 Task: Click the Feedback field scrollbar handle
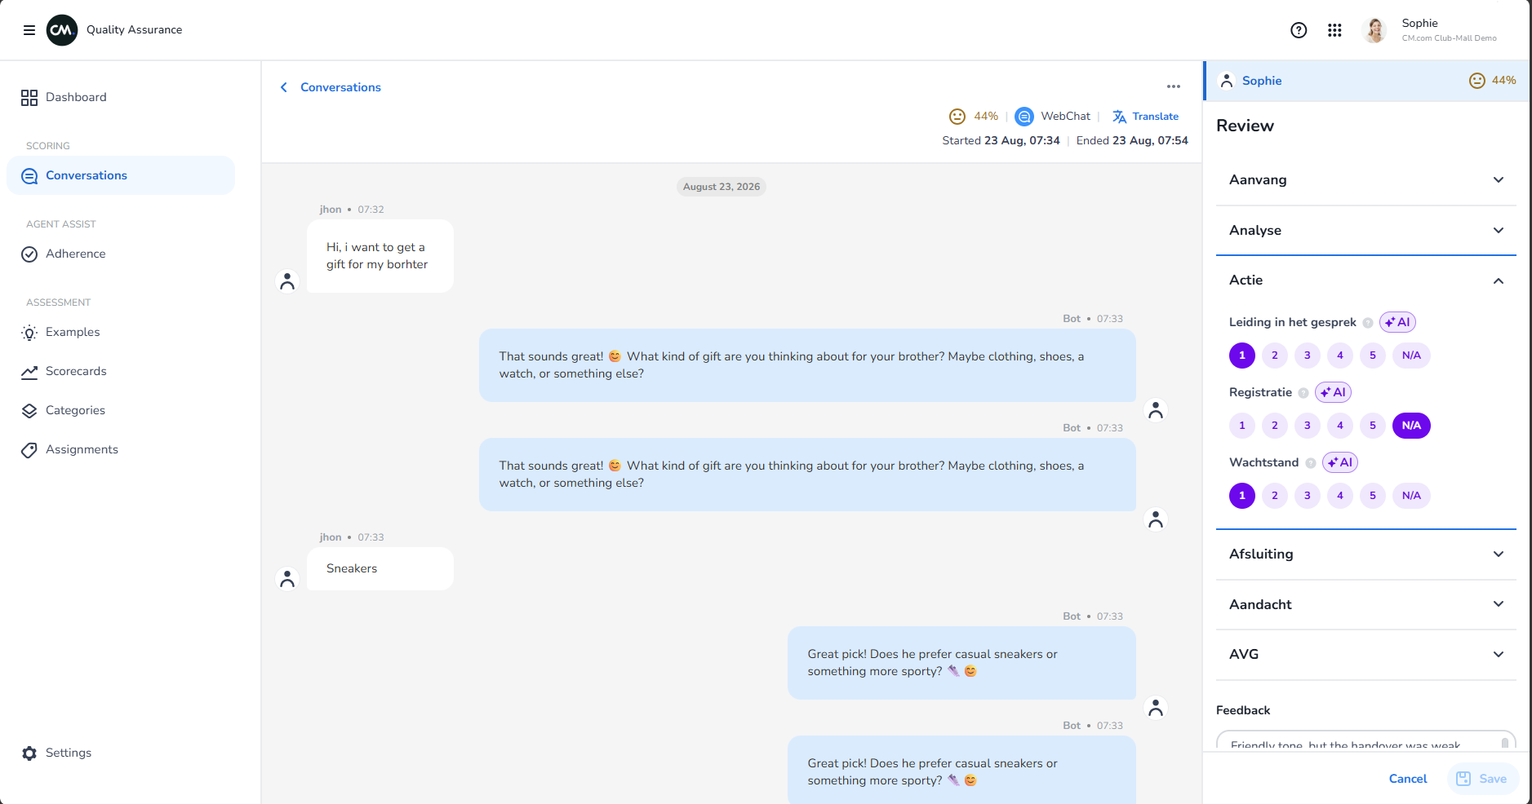tap(1504, 744)
